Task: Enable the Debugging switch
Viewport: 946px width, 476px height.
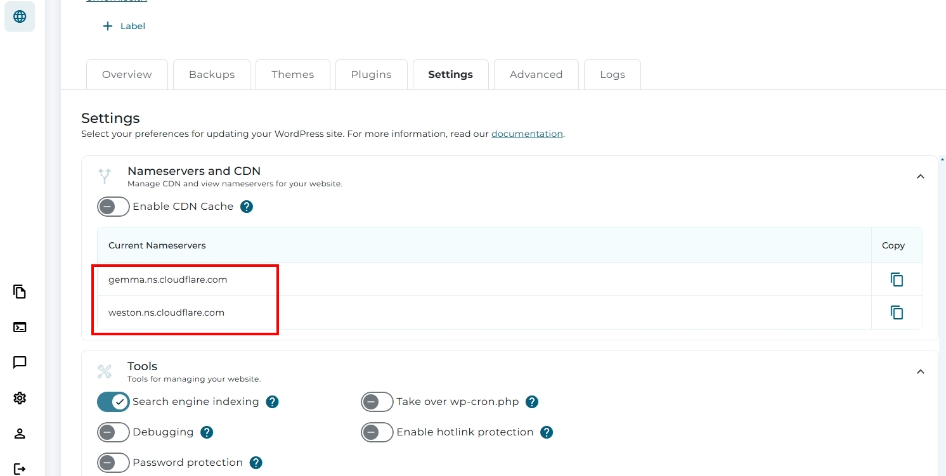Action: point(113,432)
